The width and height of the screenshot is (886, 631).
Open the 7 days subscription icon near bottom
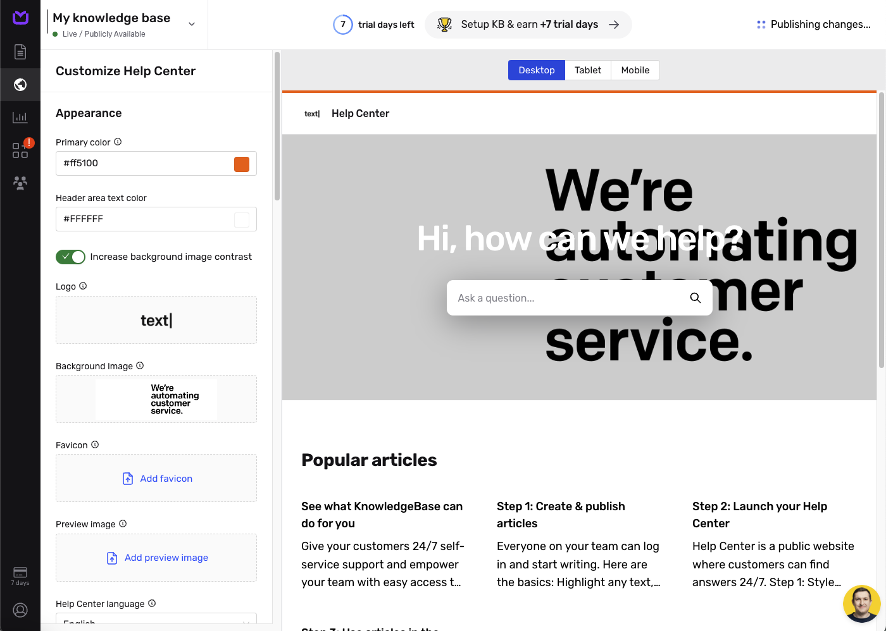click(x=20, y=574)
